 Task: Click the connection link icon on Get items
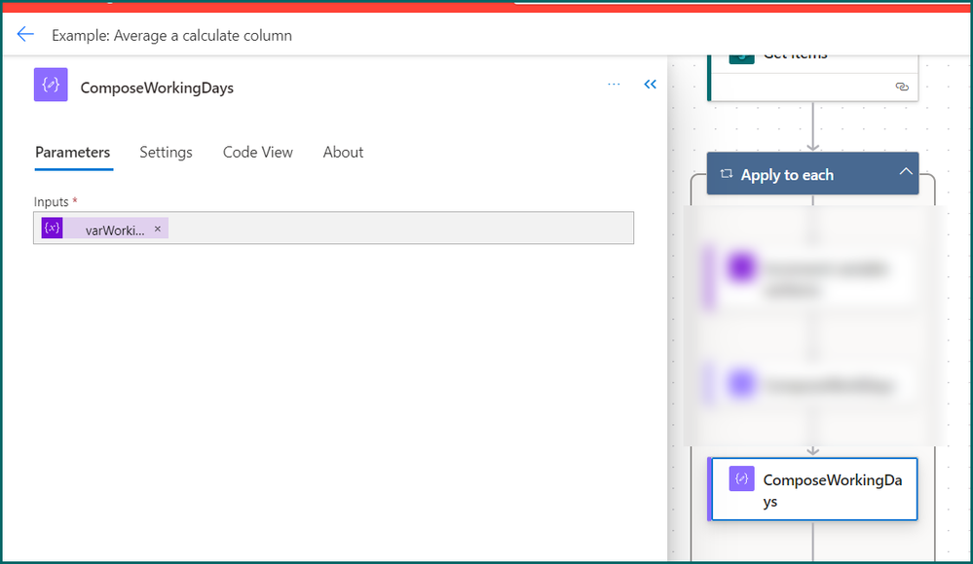902,87
